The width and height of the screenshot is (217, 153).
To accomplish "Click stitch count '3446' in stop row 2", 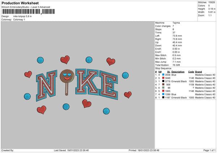I will coord(167,78).
